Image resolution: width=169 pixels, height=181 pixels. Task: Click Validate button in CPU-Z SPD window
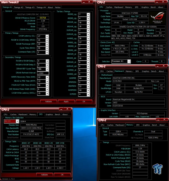point(44,175)
